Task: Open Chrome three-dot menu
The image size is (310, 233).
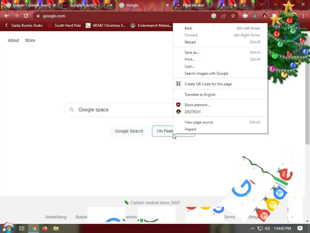Action: point(303,16)
